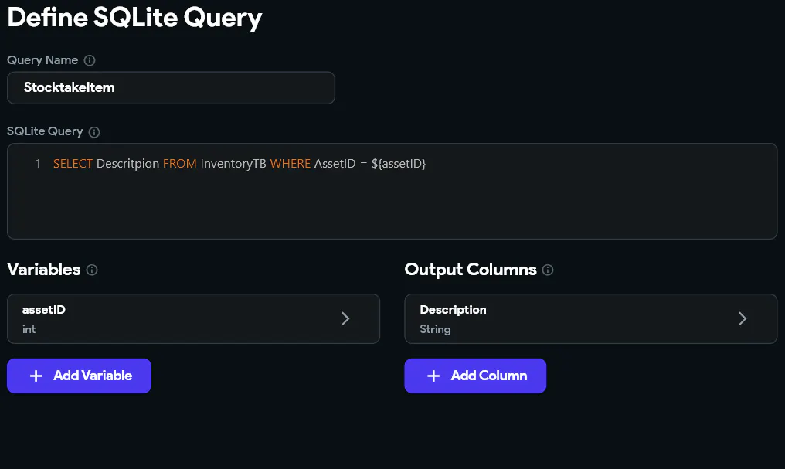Click the WHERE keyword in the query
785x469 pixels.
click(291, 164)
